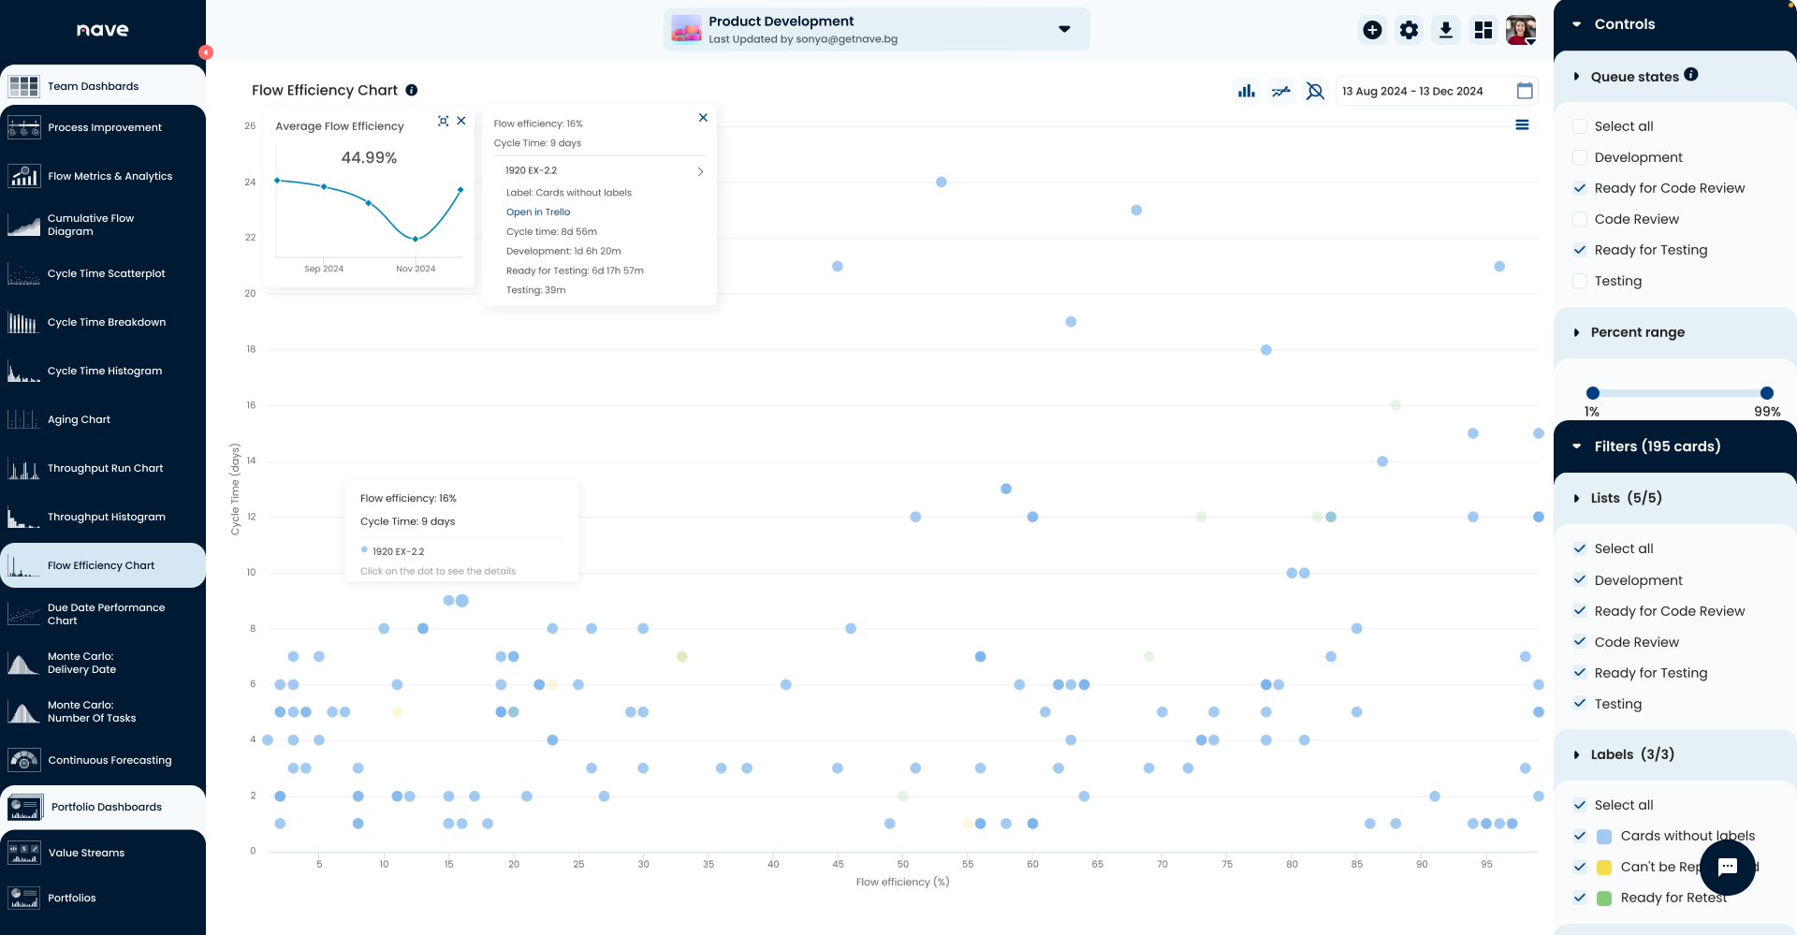
Task: Open the chat support bubble
Action: (1728, 867)
